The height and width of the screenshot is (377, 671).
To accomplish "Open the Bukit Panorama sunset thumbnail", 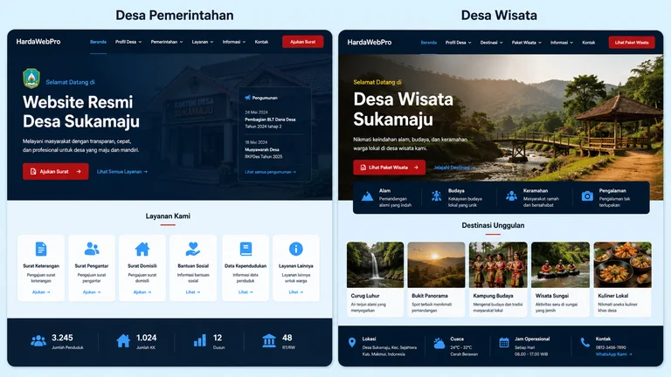I will tap(436, 264).
